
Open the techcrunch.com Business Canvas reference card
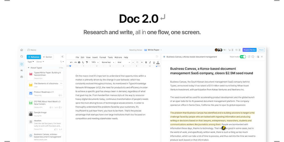click(x=45, y=137)
